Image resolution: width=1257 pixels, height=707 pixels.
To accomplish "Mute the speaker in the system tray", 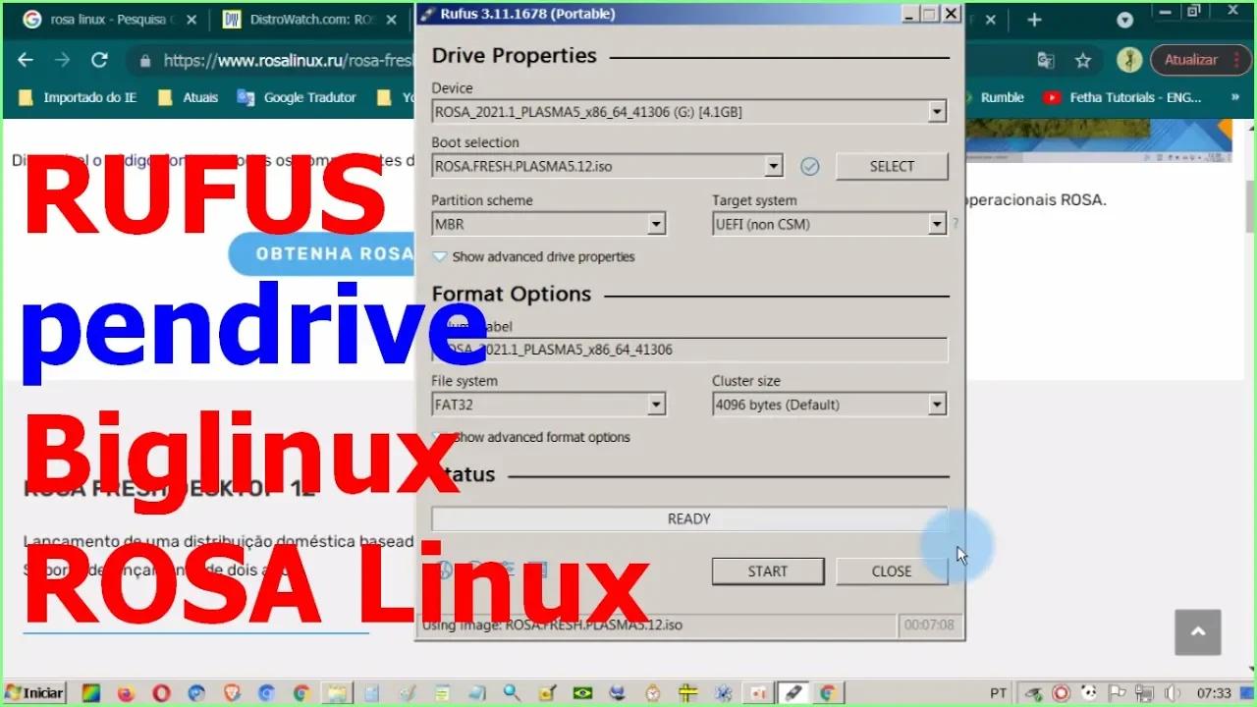I will tap(1173, 692).
